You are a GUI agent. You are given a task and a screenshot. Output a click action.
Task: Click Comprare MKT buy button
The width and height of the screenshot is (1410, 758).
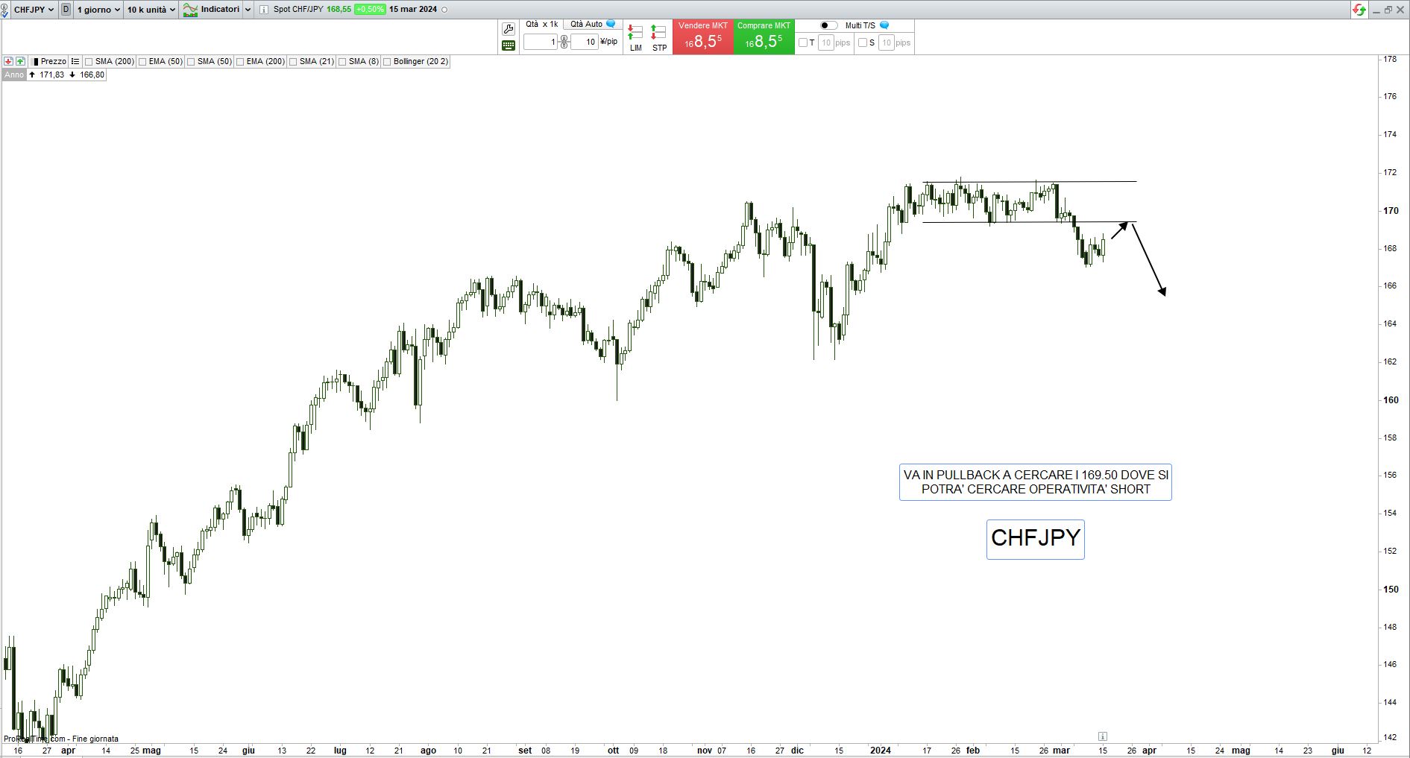click(764, 37)
